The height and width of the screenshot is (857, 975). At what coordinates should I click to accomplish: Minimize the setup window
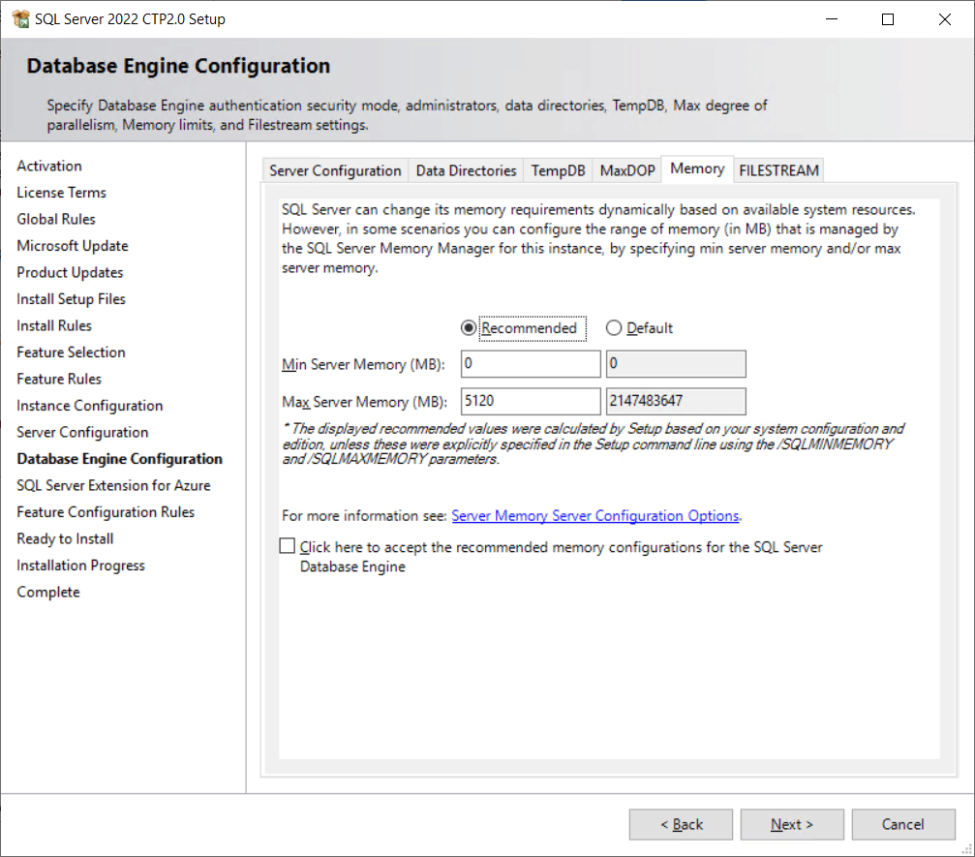(x=831, y=19)
